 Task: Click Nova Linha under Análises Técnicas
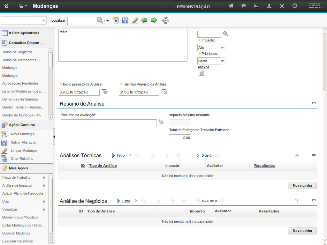(x=302, y=185)
